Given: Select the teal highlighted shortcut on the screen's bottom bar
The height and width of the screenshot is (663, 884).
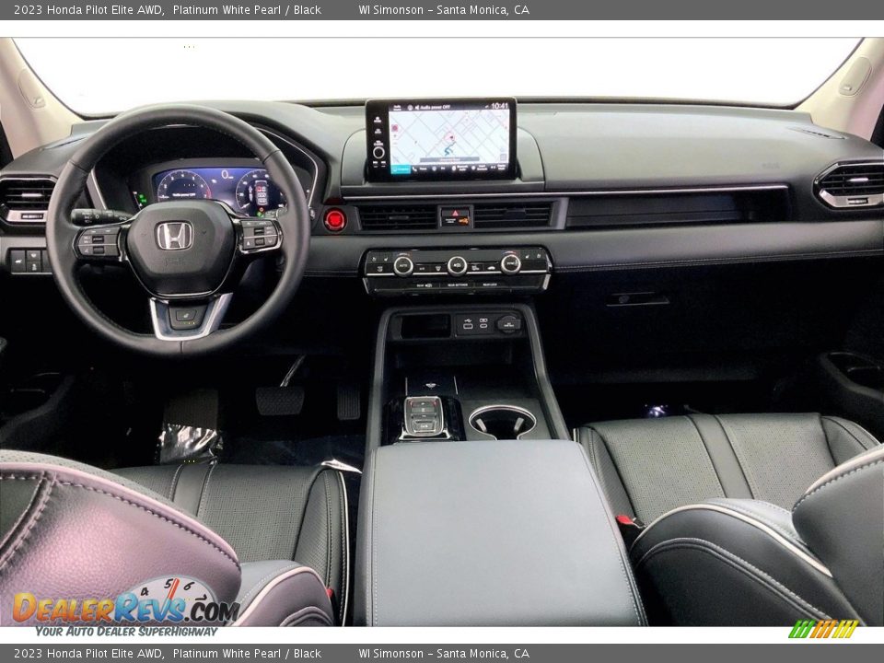Looking at the screenshot, I should (x=401, y=169).
